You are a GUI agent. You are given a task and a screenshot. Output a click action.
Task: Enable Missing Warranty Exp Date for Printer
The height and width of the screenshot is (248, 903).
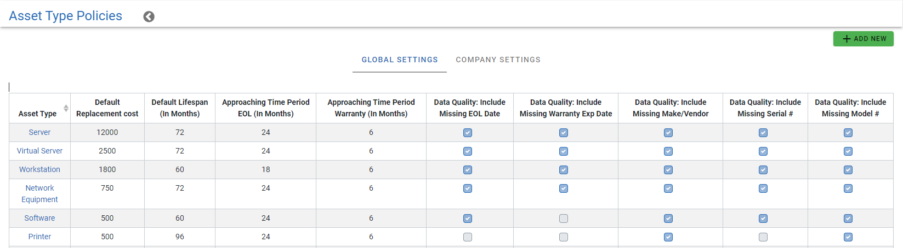pyautogui.click(x=563, y=237)
